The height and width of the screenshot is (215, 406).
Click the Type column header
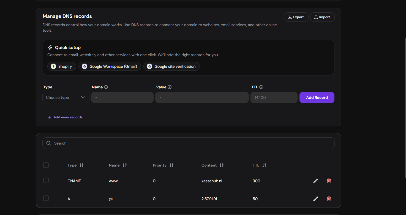(72, 165)
